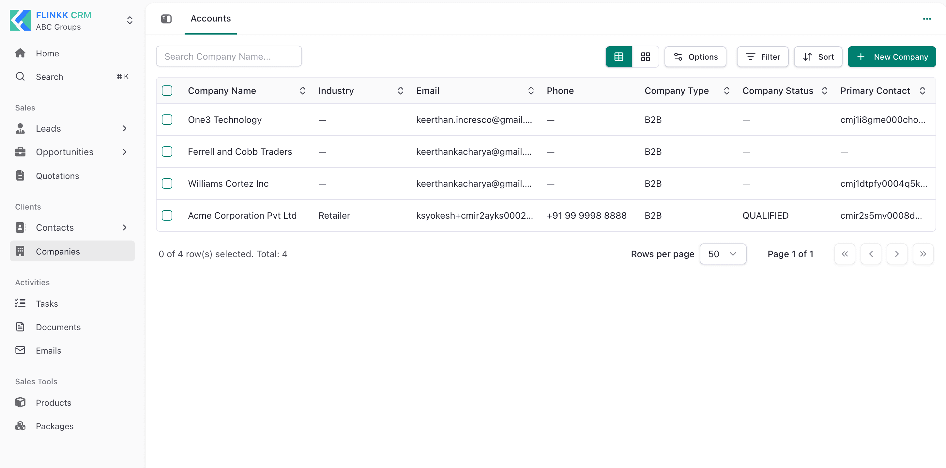Go to next page
This screenshot has width=946, height=468.
[x=897, y=254]
